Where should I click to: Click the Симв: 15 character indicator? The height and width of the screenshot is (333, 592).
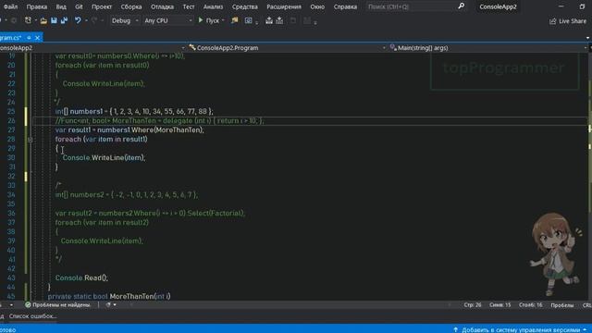click(499, 305)
